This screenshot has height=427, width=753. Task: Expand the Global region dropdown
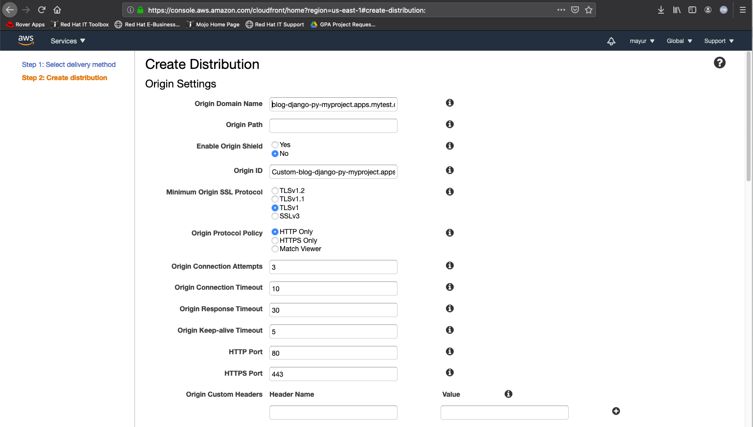point(679,41)
